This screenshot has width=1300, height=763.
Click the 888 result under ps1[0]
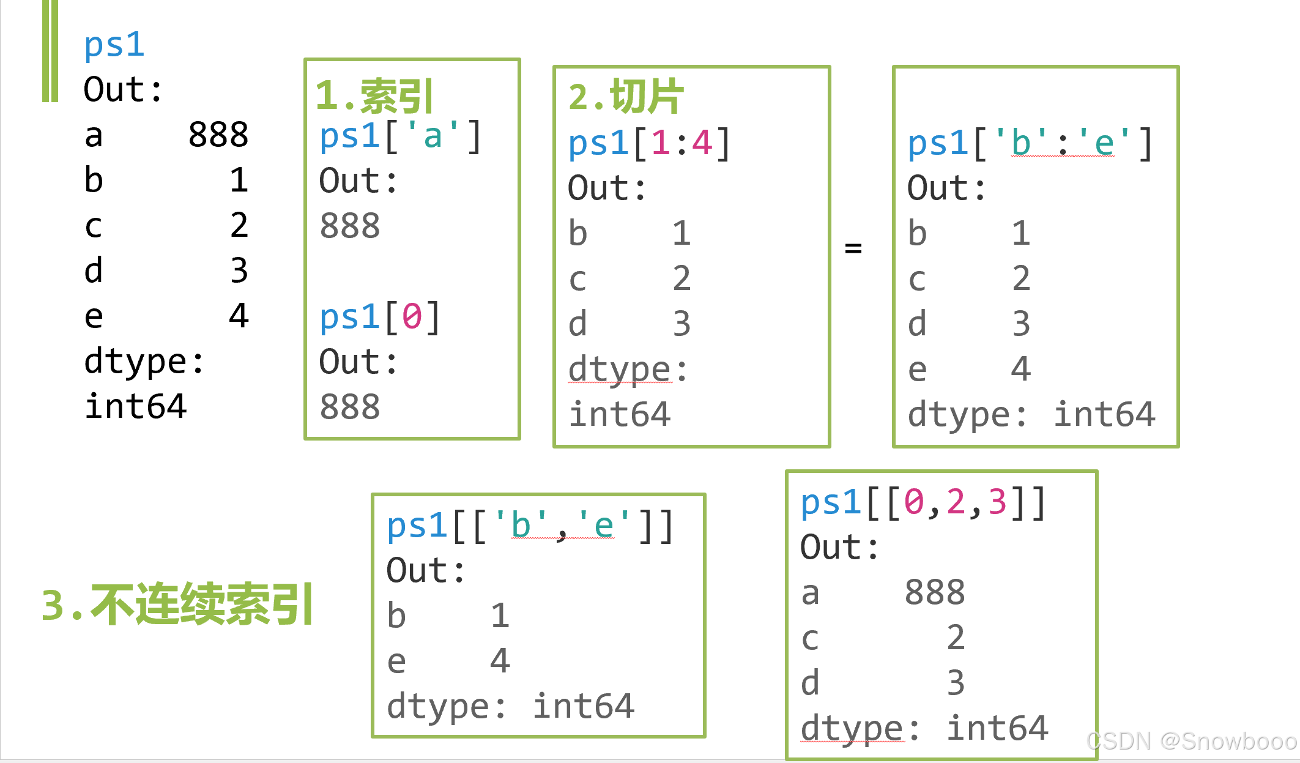[350, 407]
